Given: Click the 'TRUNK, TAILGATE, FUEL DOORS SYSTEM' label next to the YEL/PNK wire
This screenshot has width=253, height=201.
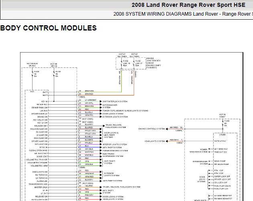Looking at the screenshot, I should [x=122, y=187].
